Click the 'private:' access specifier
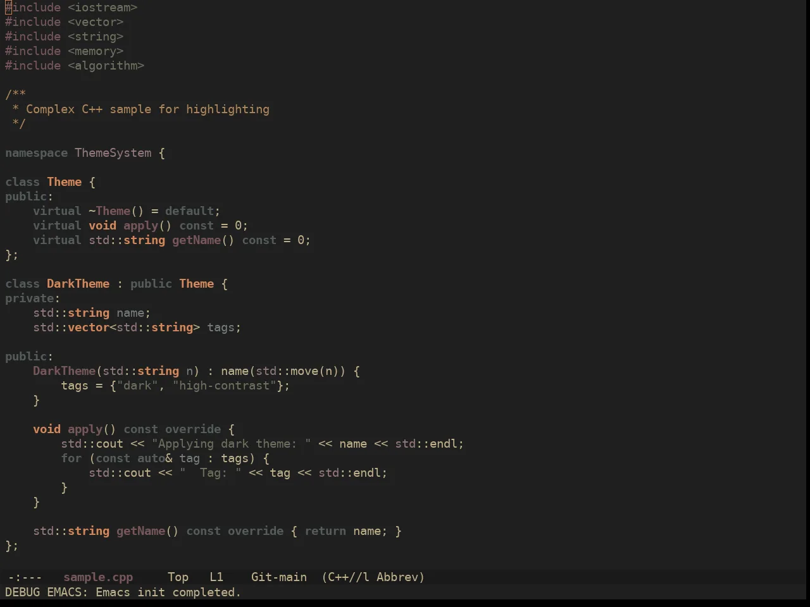Screen dimensions: 810x607 tap(33, 298)
